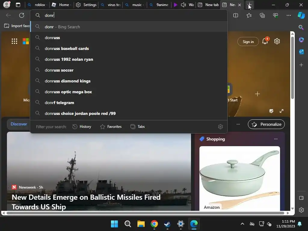Viewport: 308px width, 231px height.
Task: Switch to the roblox tab
Action: [37, 5]
